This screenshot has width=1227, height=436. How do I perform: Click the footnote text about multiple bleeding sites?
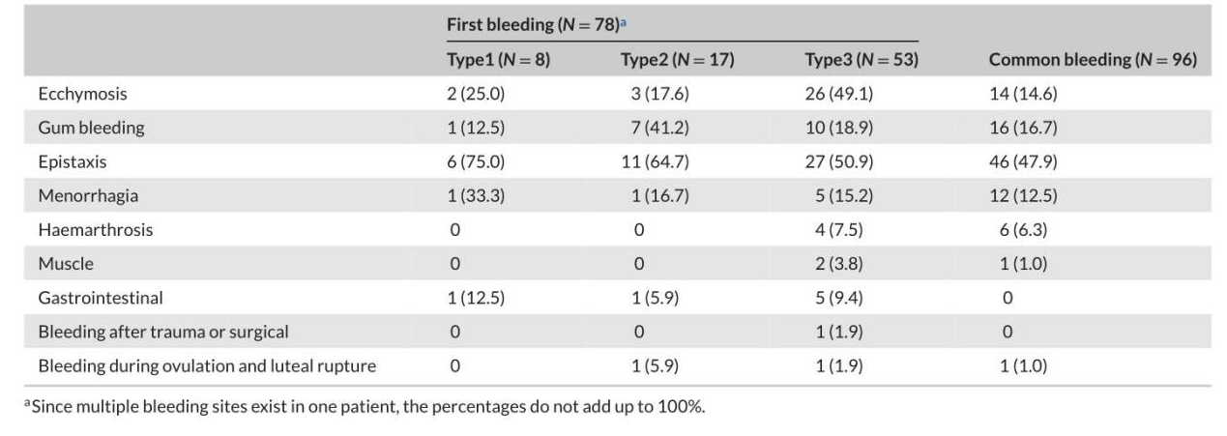click(365, 406)
